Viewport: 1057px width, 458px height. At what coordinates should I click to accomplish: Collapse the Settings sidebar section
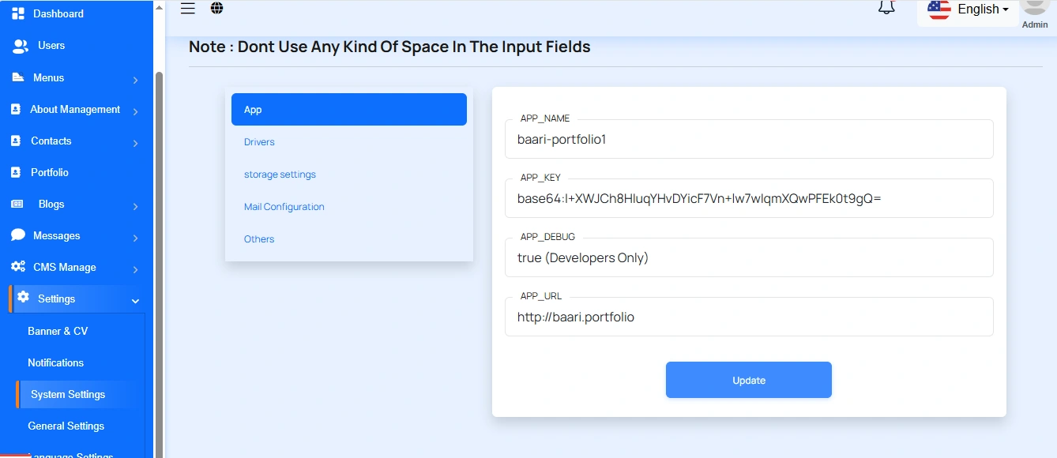tap(136, 301)
